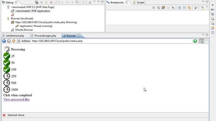Screen dimensions: 216x121
Task: Click the Step Over icon in Debug toolbar
Action: (x=67, y=2)
